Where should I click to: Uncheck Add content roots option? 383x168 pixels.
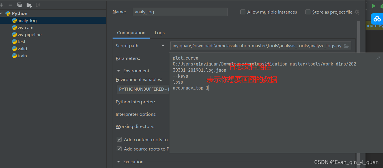[119, 139]
